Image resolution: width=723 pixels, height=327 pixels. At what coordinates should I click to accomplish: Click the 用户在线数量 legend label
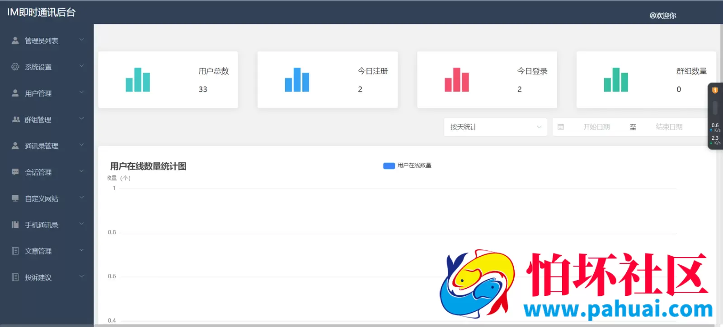pos(414,166)
